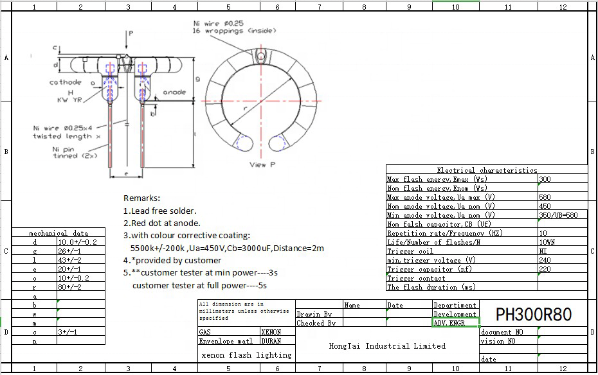
Task: Select the xenon flash lighting label cell
Action: (246, 355)
